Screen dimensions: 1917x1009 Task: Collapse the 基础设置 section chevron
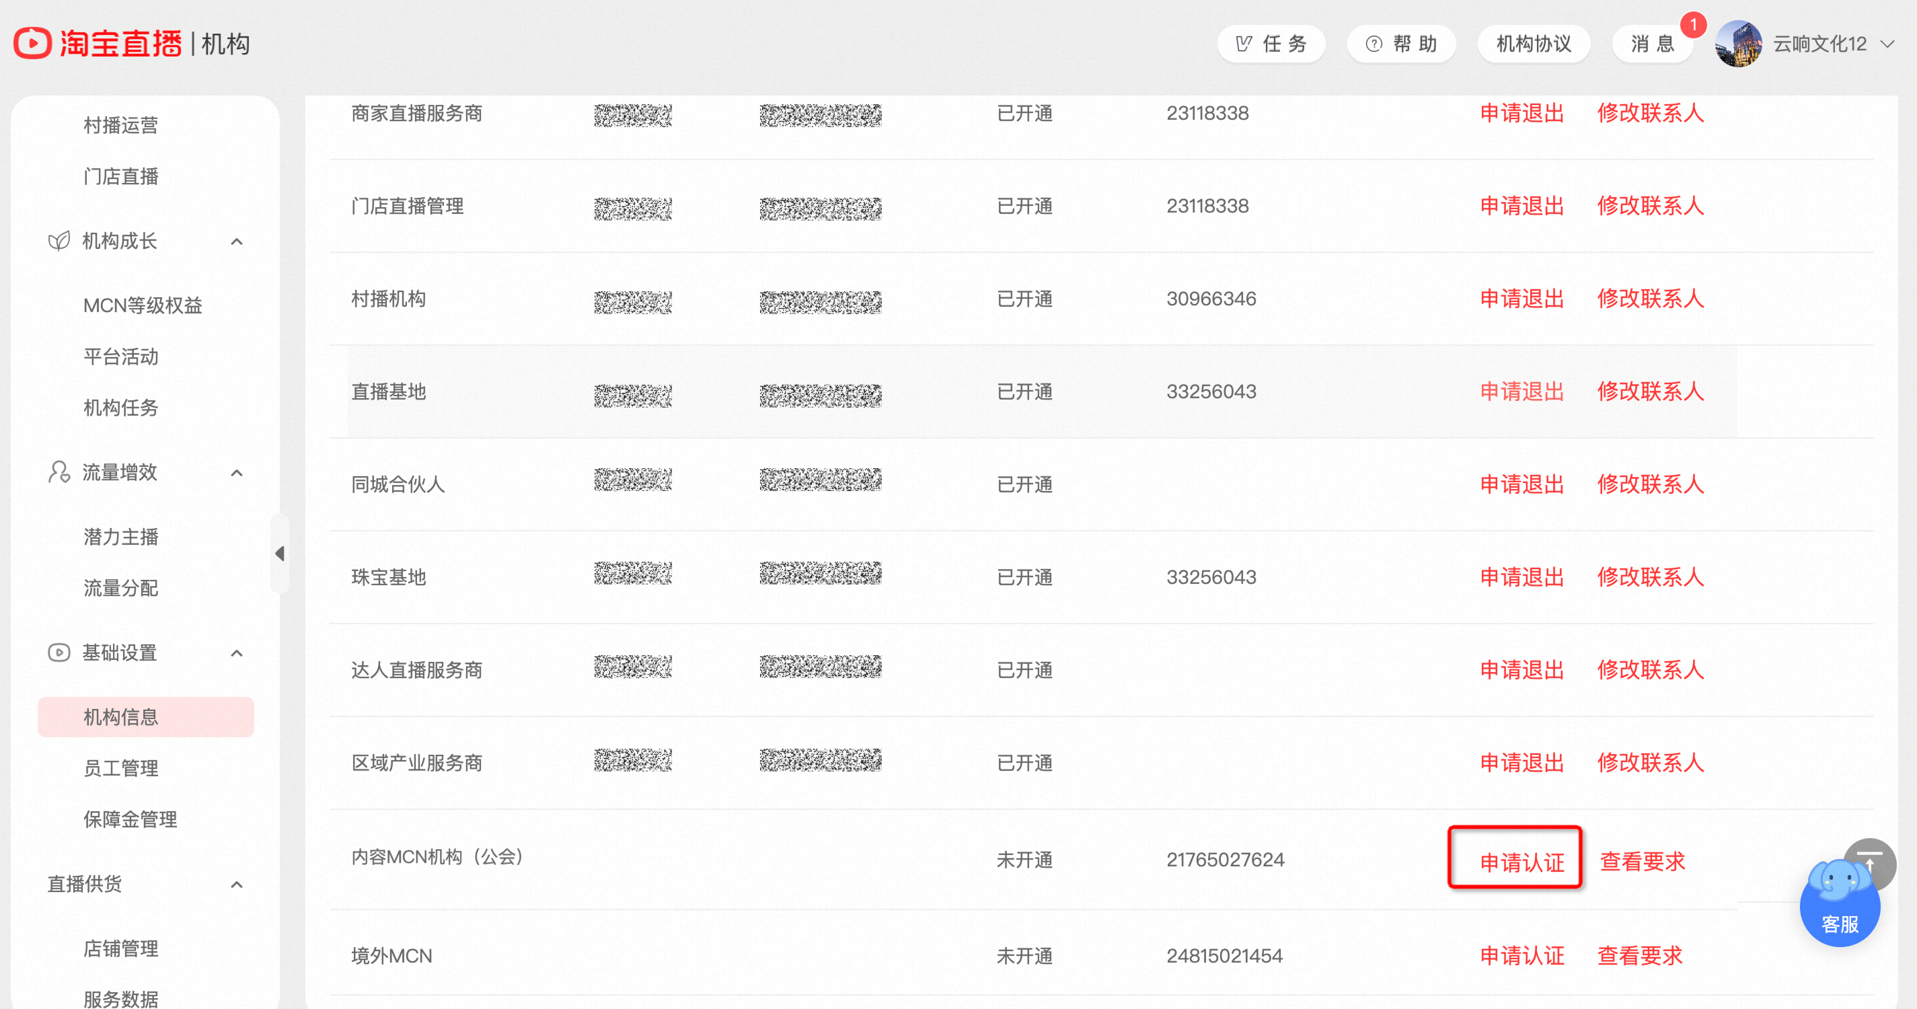[x=237, y=653]
